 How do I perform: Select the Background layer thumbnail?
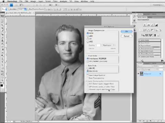(142, 74)
